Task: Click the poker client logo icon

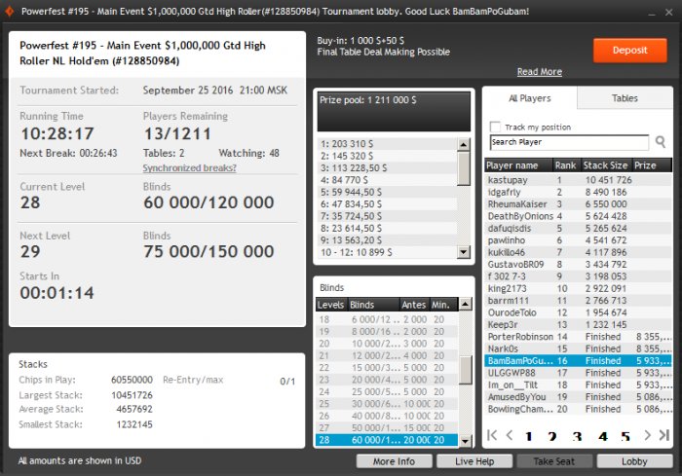Action: pyautogui.click(x=10, y=11)
